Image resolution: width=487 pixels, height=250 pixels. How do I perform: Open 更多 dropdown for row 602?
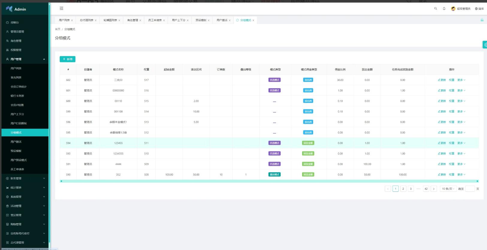coord(461,80)
